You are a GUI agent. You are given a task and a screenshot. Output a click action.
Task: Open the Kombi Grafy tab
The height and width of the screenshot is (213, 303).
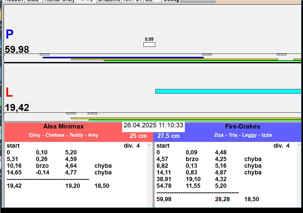(60, 1)
